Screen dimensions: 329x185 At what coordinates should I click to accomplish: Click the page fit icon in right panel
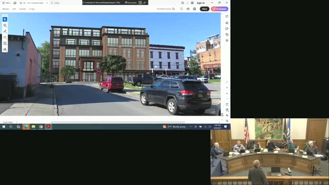(x=227, y=110)
